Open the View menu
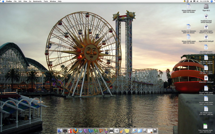The width and height of the screenshot is (215, 134). [x=25, y=1]
